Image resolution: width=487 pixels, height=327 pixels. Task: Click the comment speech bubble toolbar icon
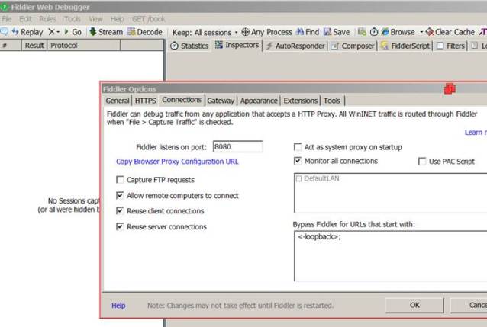(x=5, y=32)
